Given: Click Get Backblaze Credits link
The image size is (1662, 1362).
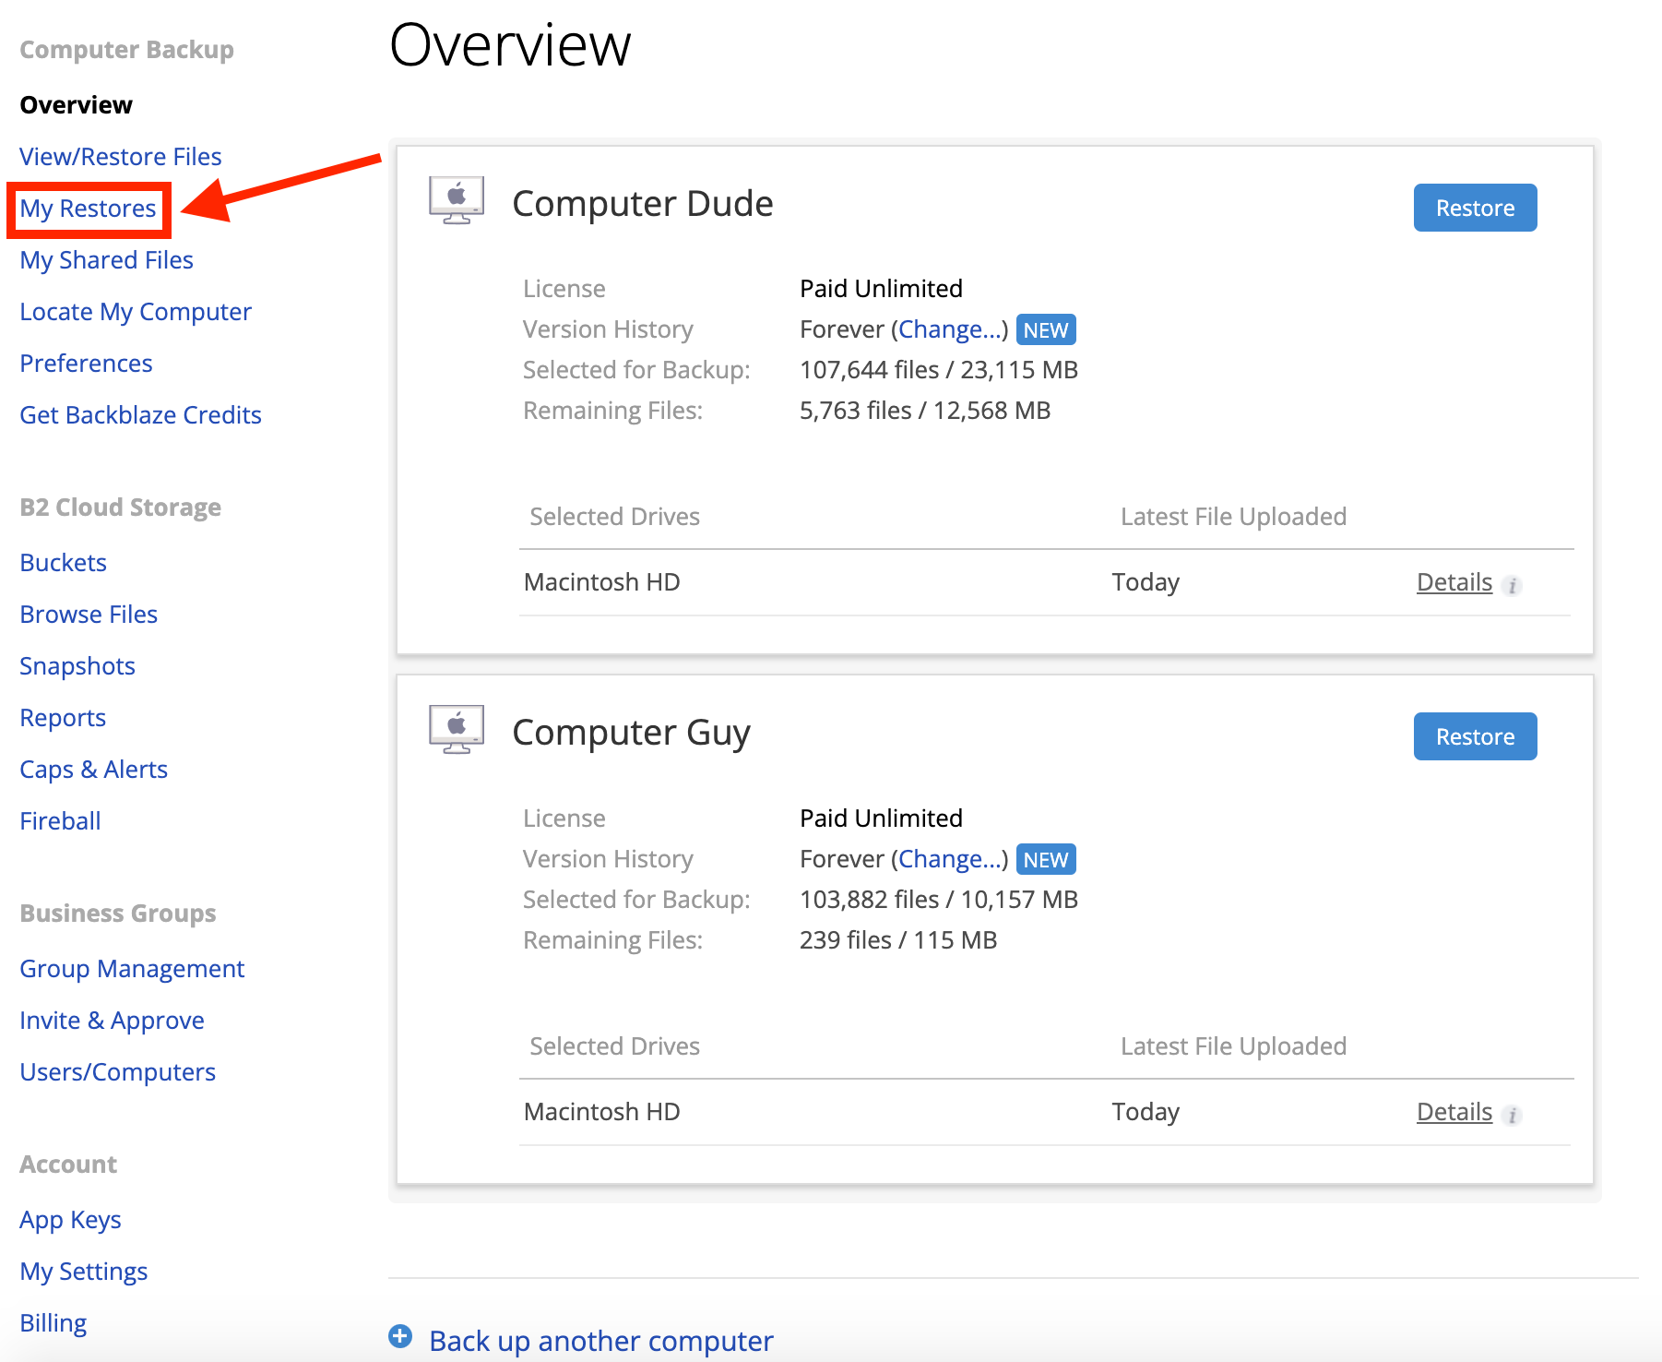Looking at the screenshot, I should tap(141, 415).
